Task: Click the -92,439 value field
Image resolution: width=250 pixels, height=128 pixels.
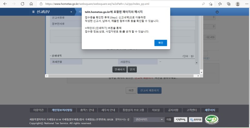Action: [x=210, y=37]
